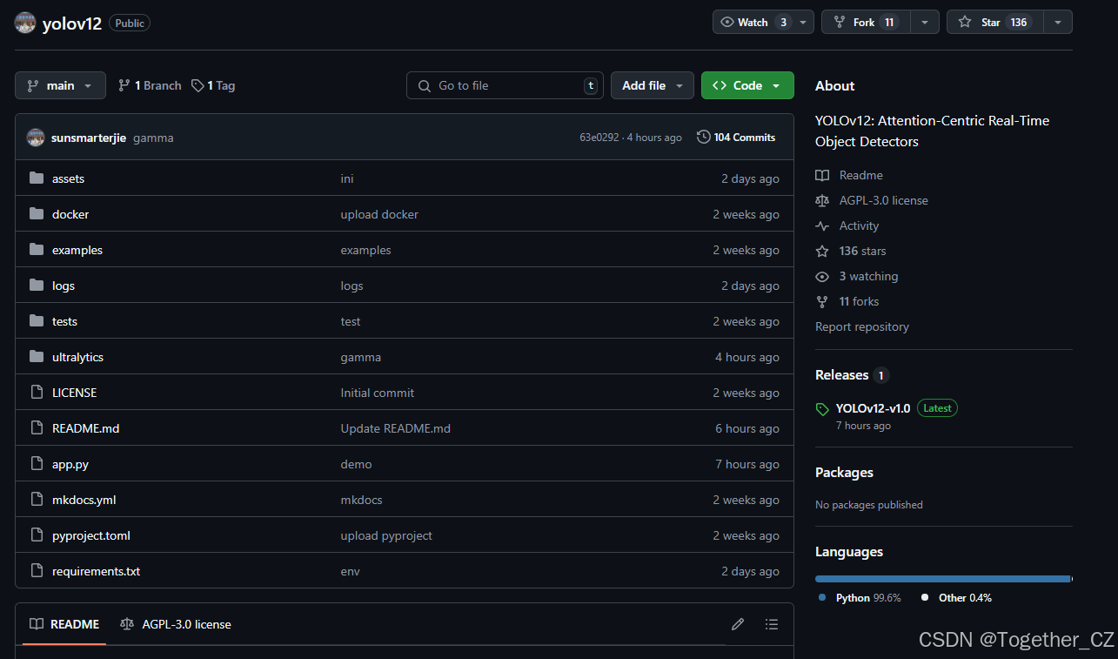
Task: Click the '7 hours ago' text of app.py
Action: point(747,464)
